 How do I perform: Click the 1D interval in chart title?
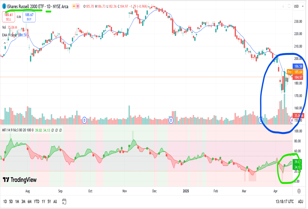click(x=48, y=6)
